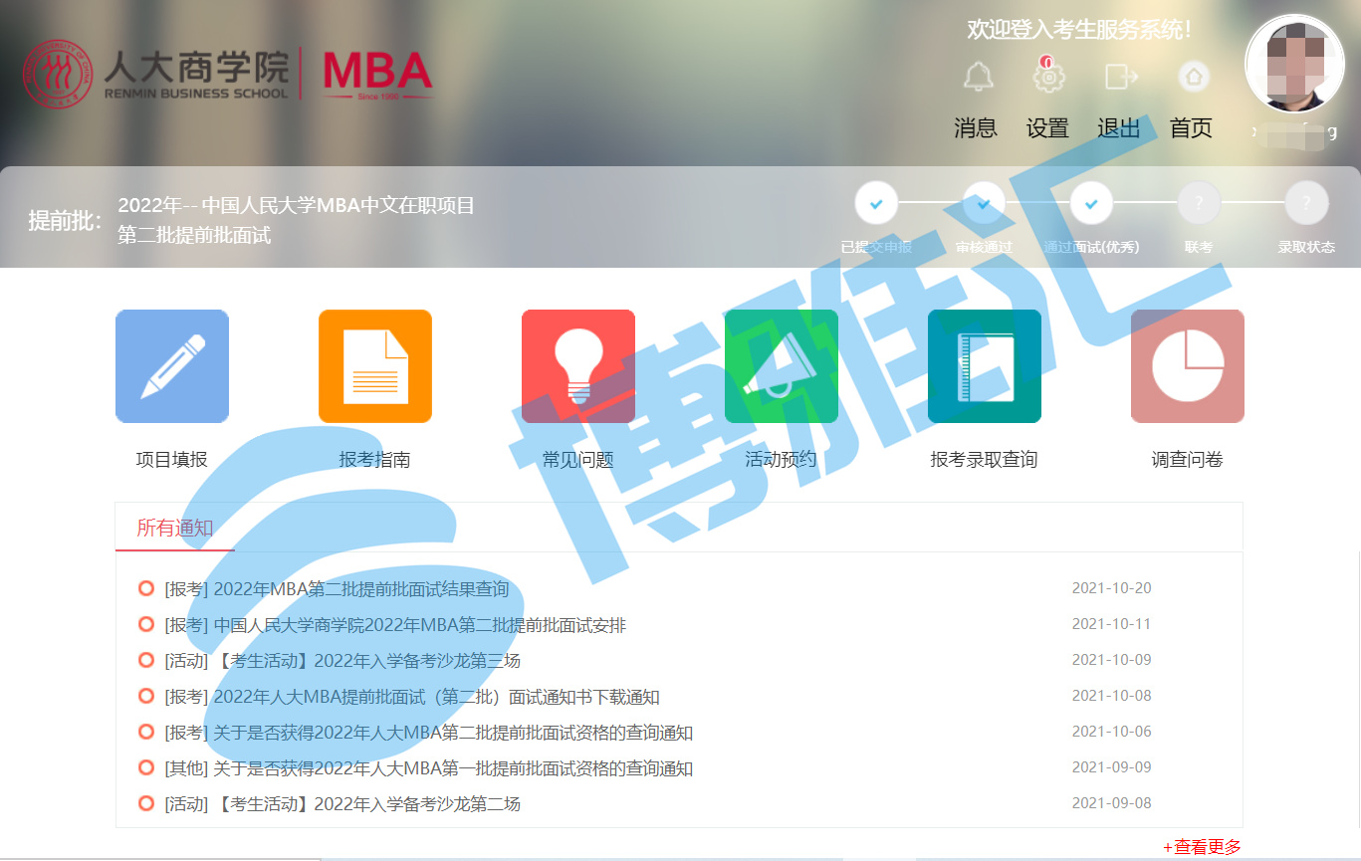
Task: Open 中国人民大学商学院2022年MBA第二批提前批面试安排 notice
Action: [x=395, y=625]
